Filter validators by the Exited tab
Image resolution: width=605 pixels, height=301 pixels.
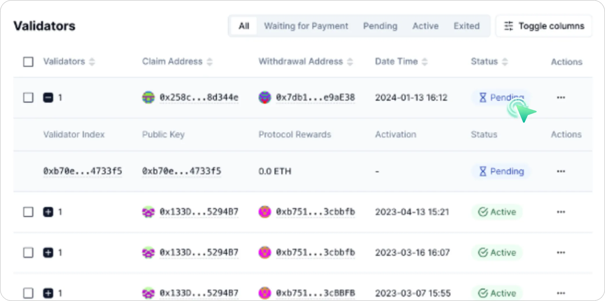(x=466, y=26)
